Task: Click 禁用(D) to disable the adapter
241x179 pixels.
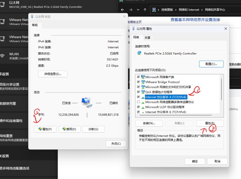Action: (x=69, y=129)
